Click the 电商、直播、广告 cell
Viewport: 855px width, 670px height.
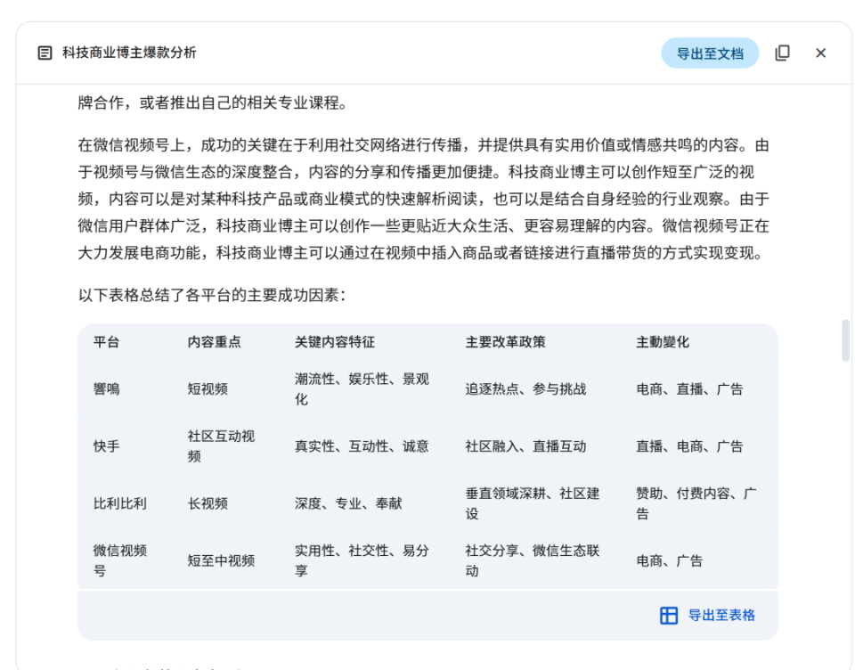[689, 389]
